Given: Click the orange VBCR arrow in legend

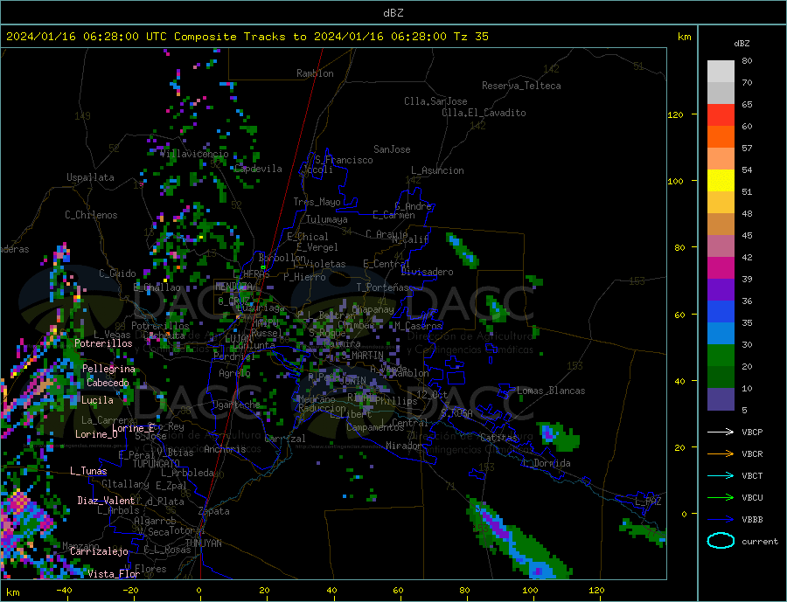Looking at the screenshot, I should (x=721, y=454).
